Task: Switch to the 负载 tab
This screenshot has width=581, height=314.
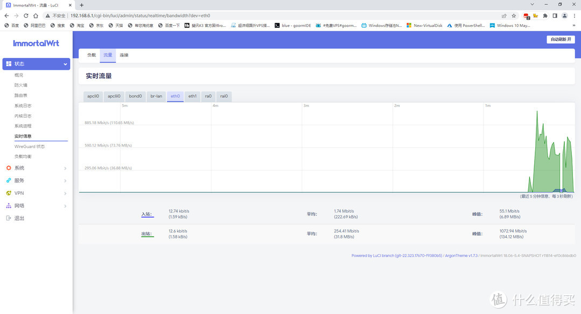Action: point(91,55)
